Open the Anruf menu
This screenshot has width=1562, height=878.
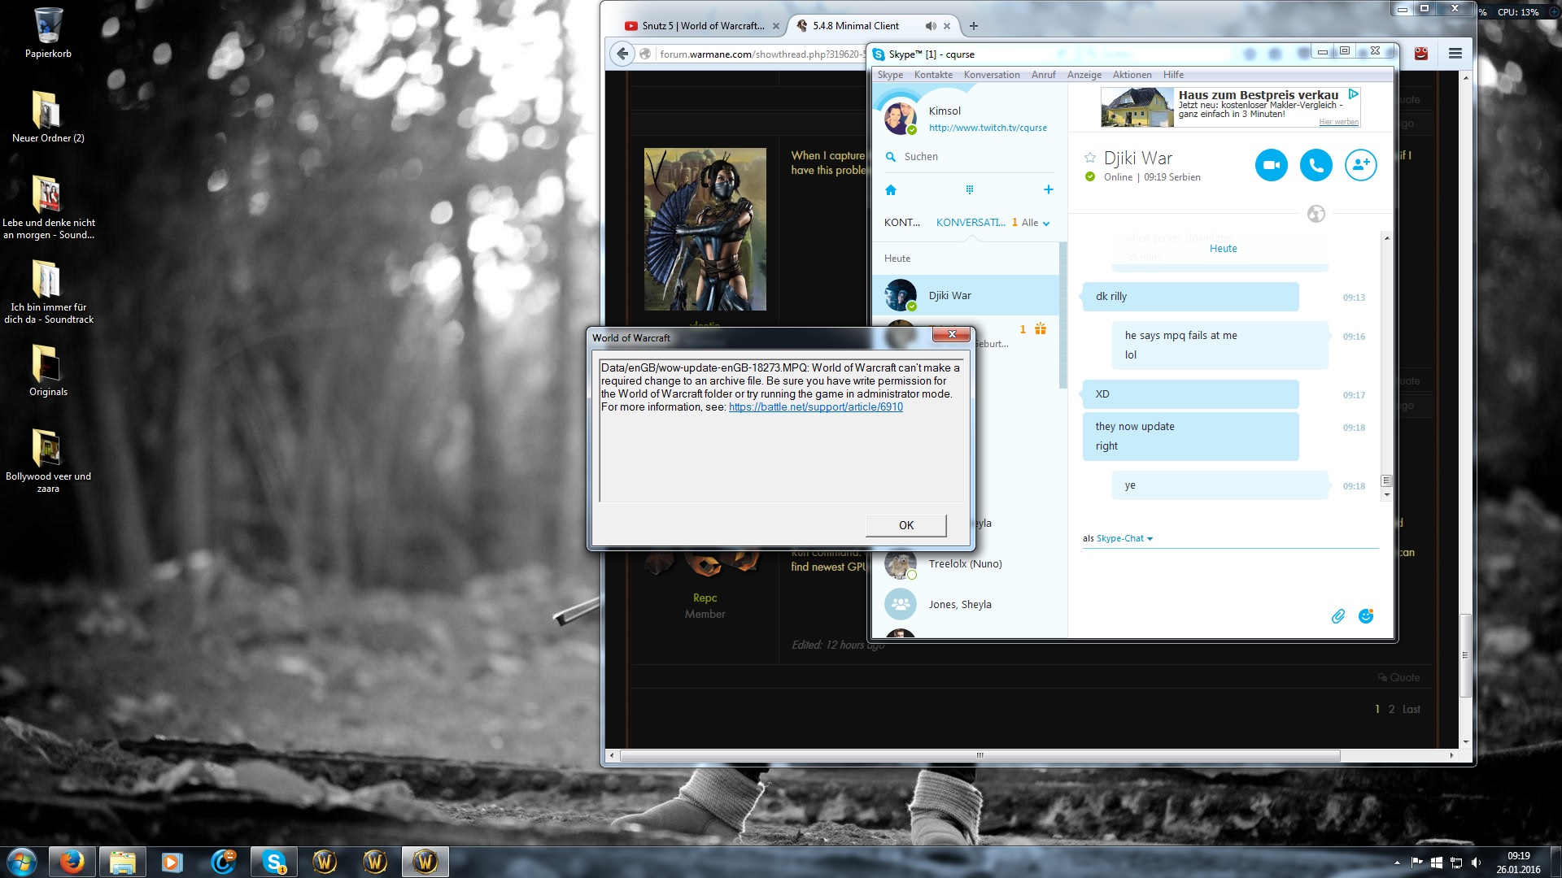click(x=1043, y=75)
